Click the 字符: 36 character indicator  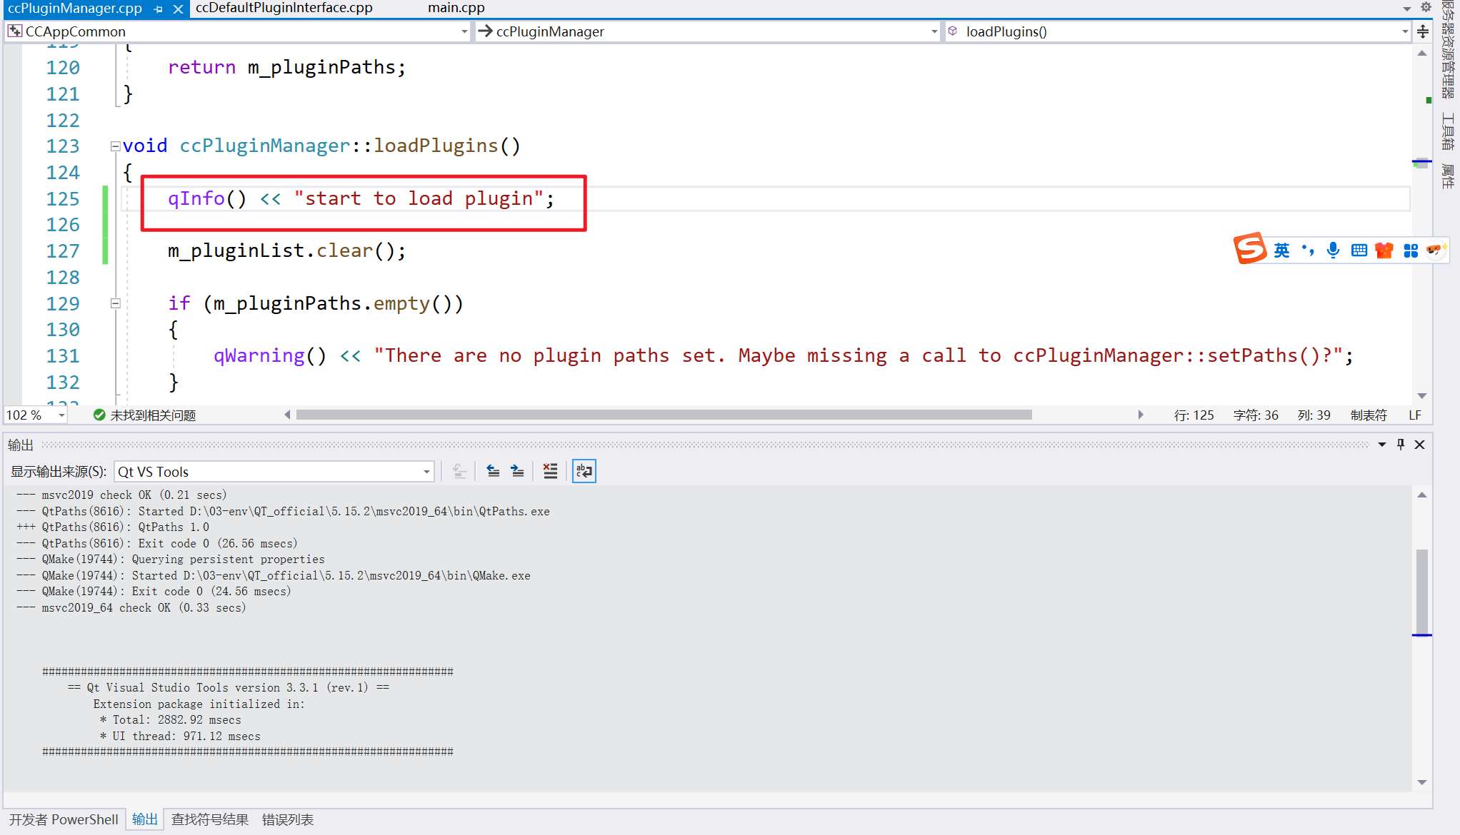[1256, 415]
